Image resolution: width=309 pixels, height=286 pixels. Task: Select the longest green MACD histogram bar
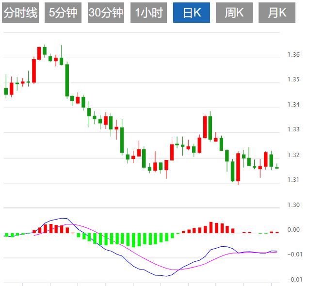pos(134,240)
